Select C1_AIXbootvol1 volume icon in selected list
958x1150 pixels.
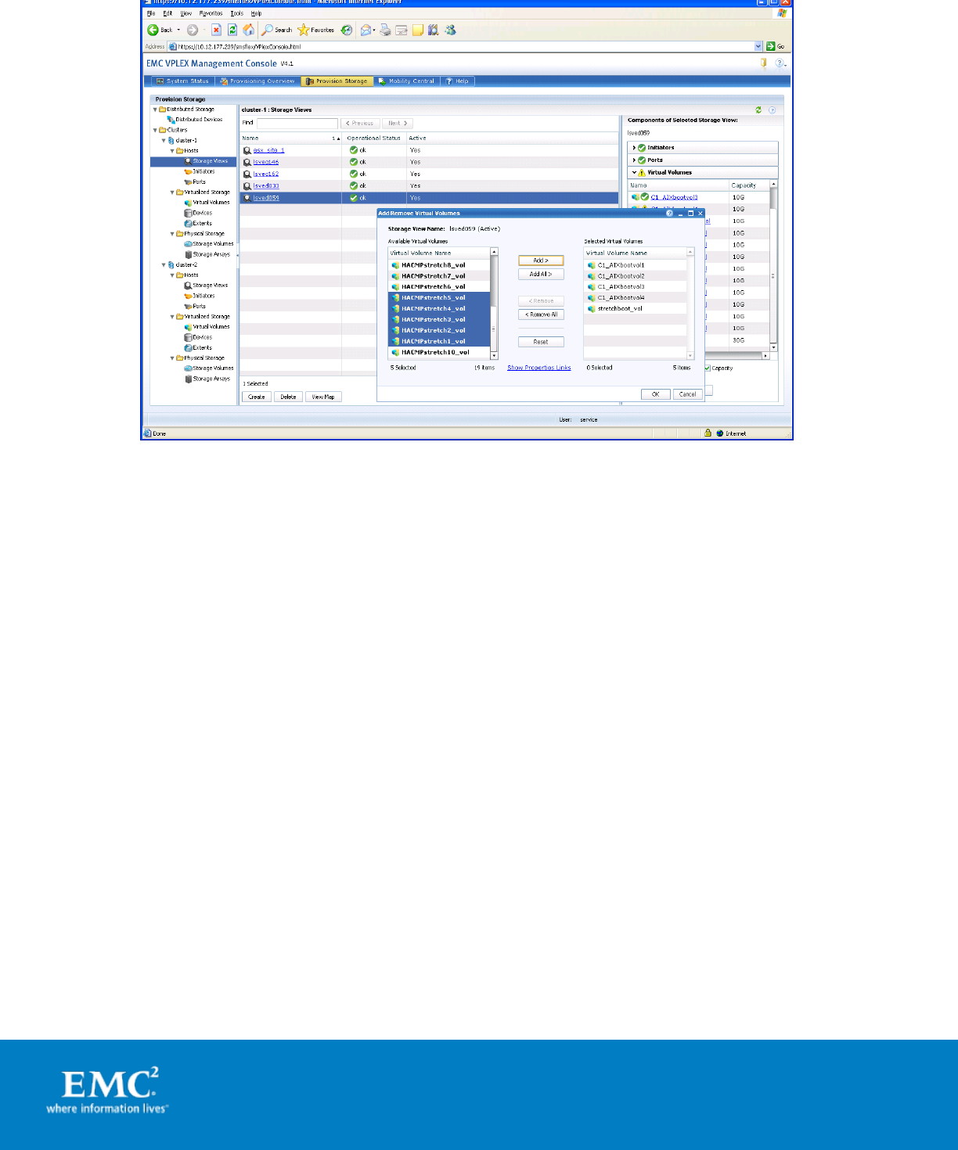591,265
